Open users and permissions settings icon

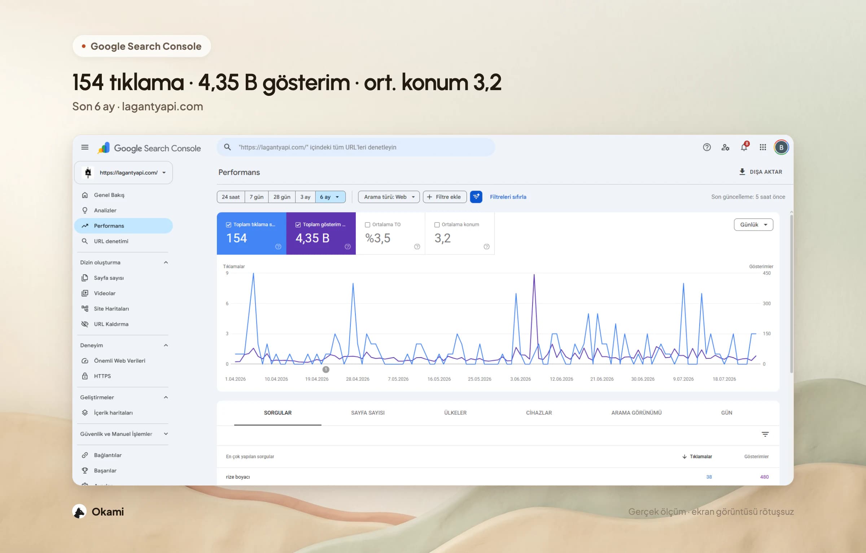click(725, 147)
